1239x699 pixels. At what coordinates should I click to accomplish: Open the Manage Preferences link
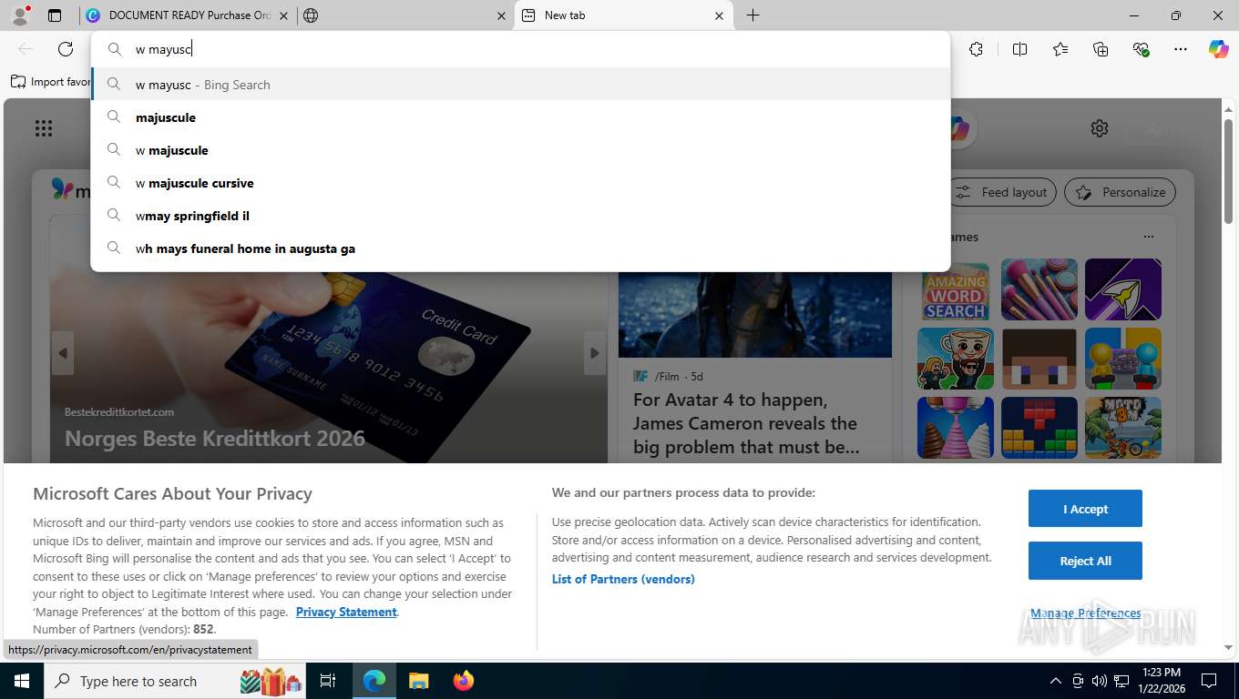point(1085,613)
